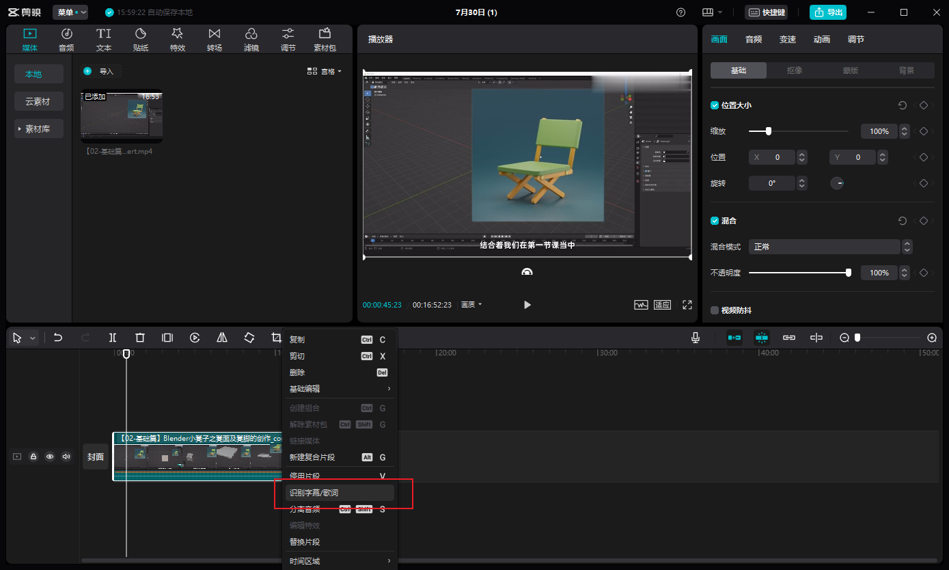
Task: Uncheck the 位置大小 checkbox
Action: (715, 105)
